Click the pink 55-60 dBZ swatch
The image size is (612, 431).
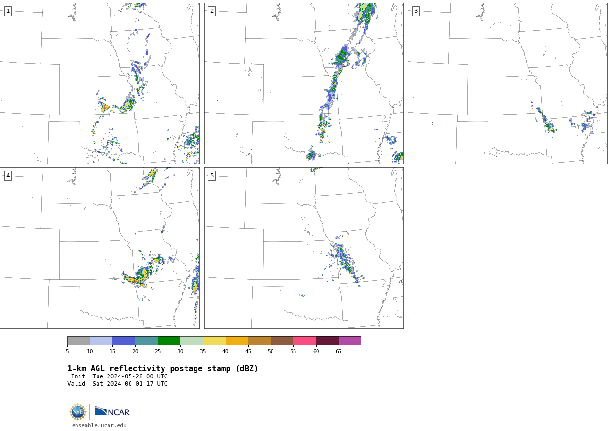305,341
